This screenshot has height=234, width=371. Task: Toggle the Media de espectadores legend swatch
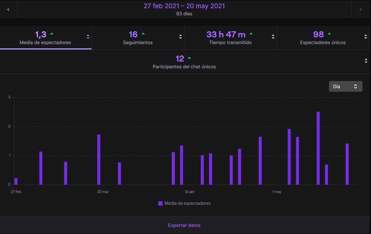pyautogui.click(x=160, y=203)
